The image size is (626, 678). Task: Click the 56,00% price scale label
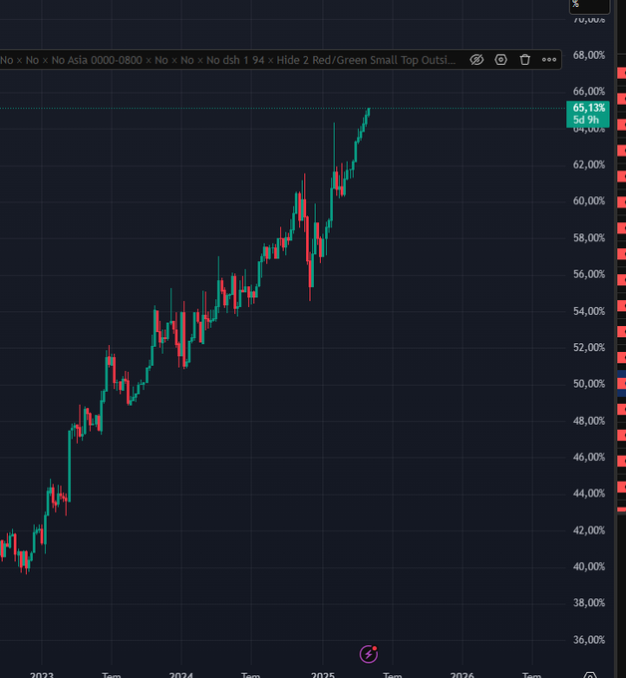589,274
